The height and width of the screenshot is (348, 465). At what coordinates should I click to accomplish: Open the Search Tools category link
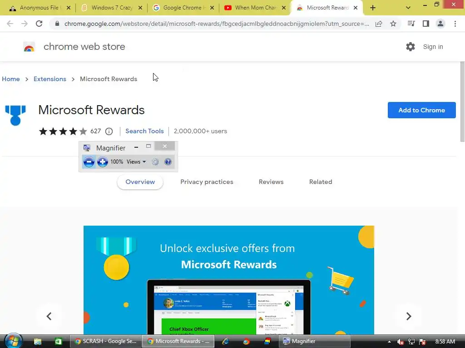(x=144, y=131)
